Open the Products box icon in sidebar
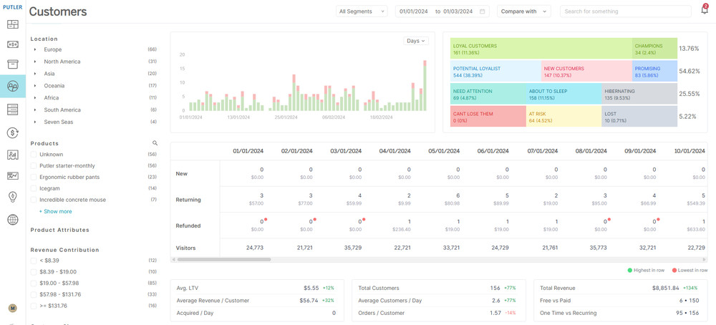 pos(12,64)
